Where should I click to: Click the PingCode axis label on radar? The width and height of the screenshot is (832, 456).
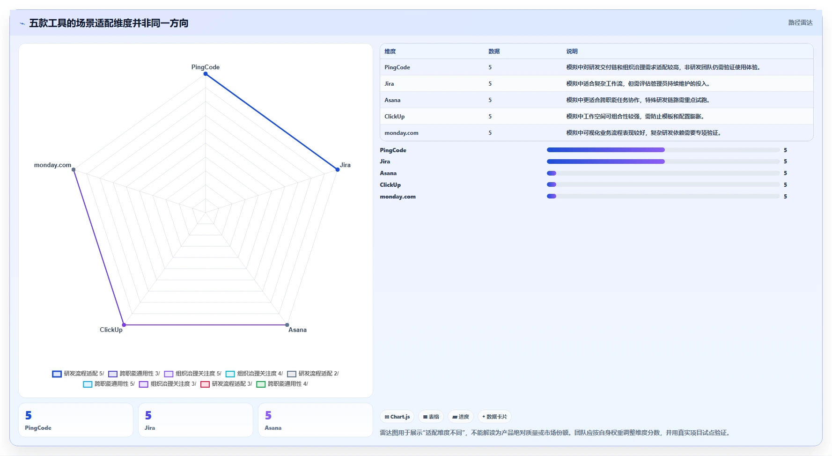206,67
